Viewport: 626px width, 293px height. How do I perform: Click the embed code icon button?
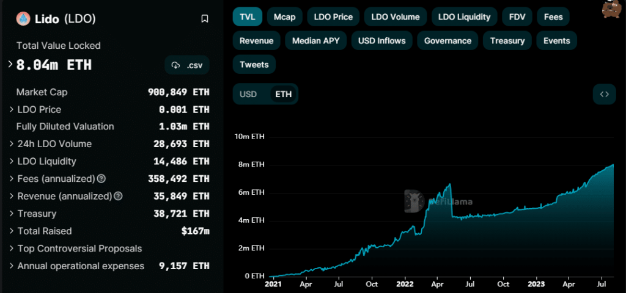[x=604, y=94]
